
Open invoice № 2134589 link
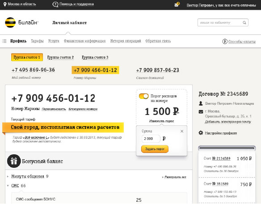[x=221, y=158]
